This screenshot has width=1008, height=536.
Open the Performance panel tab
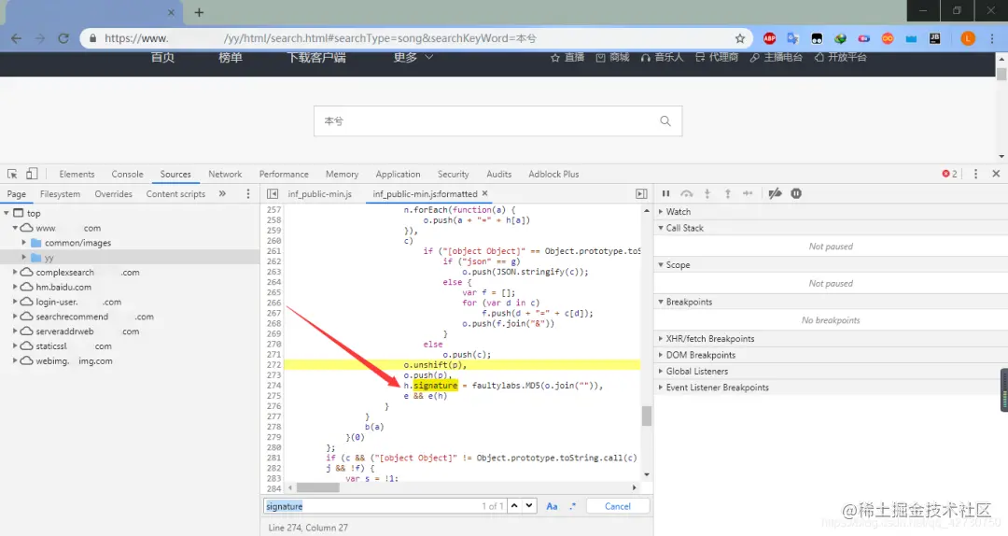pyautogui.click(x=284, y=174)
